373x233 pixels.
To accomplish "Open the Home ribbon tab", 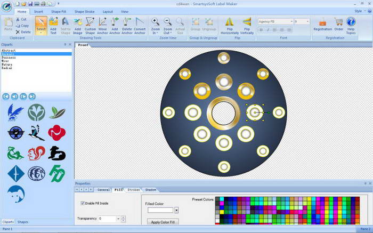I will click(22, 11).
